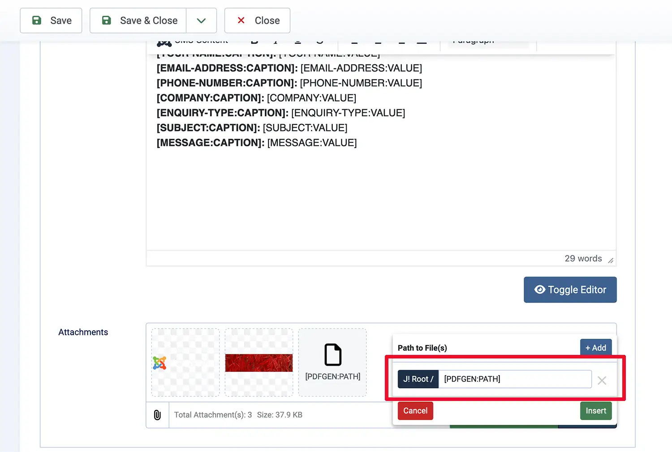
Task: Click the path input field containing [PDFGEN:PATH]
Action: pos(515,379)
